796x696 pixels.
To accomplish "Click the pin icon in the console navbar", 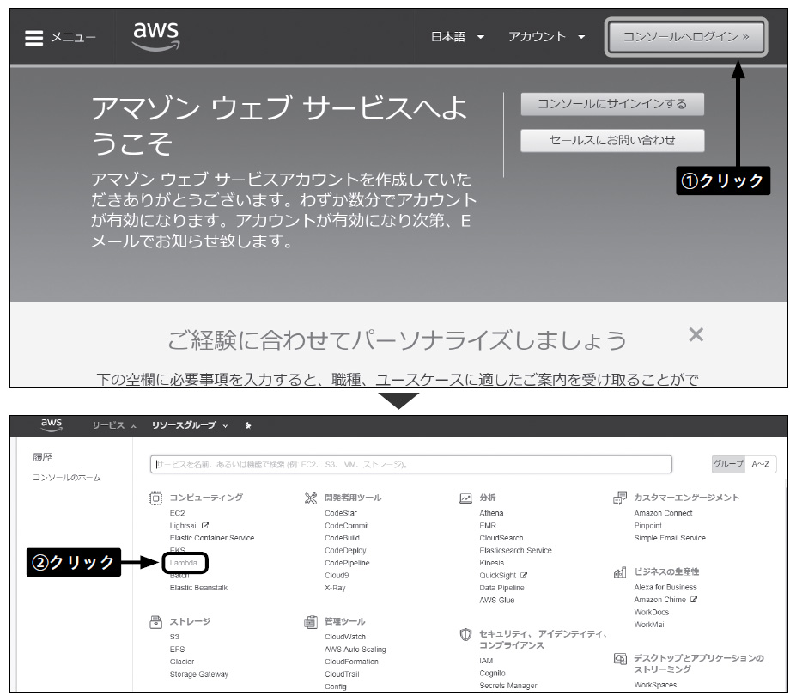I will point(248,425).
